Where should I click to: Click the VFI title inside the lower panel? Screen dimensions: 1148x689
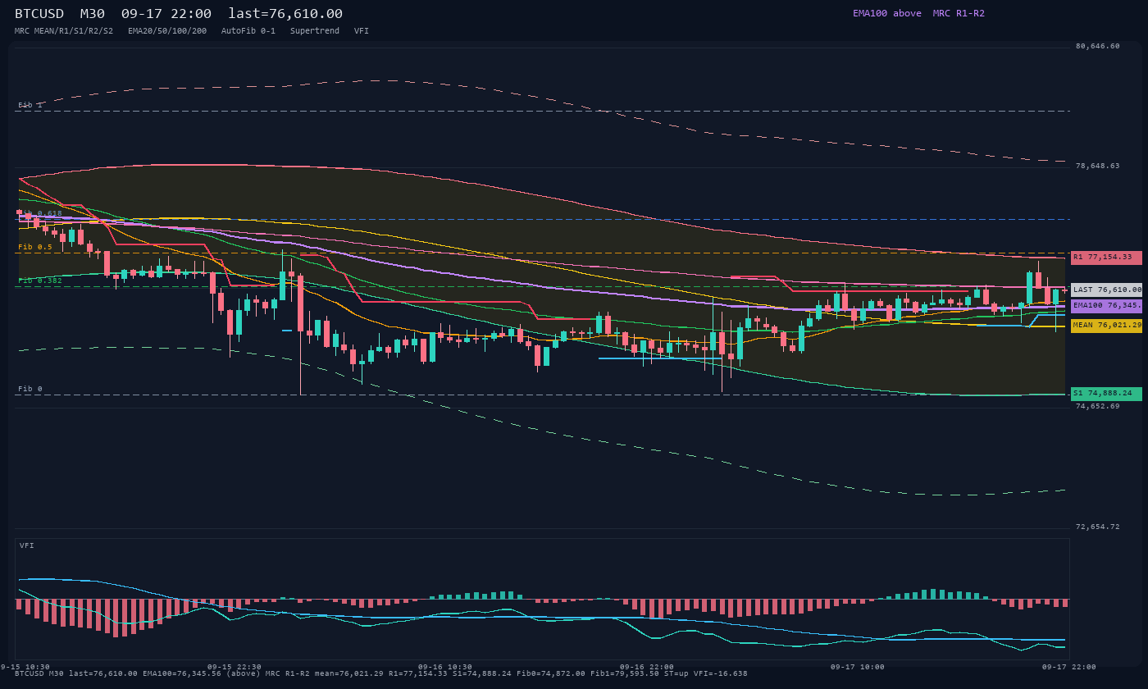(x=27, y=545)
